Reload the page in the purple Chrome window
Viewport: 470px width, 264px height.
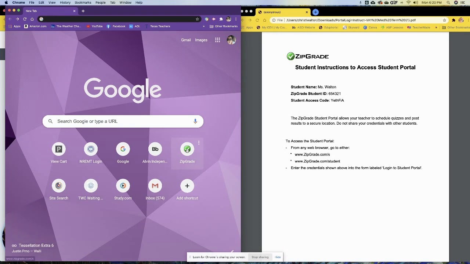[25, 19]
